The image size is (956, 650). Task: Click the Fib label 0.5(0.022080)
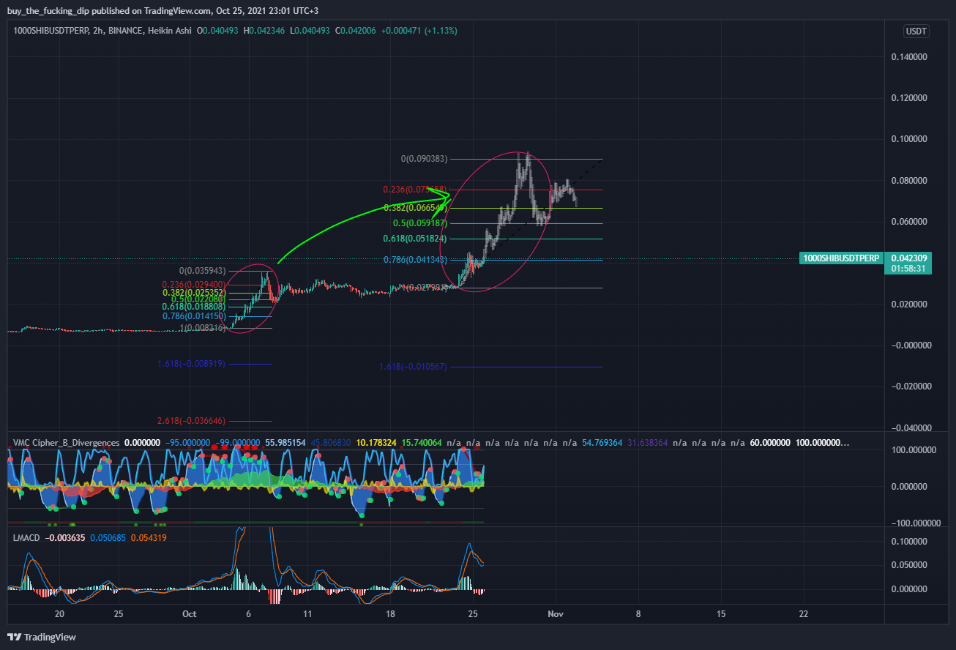pos(198,299)
